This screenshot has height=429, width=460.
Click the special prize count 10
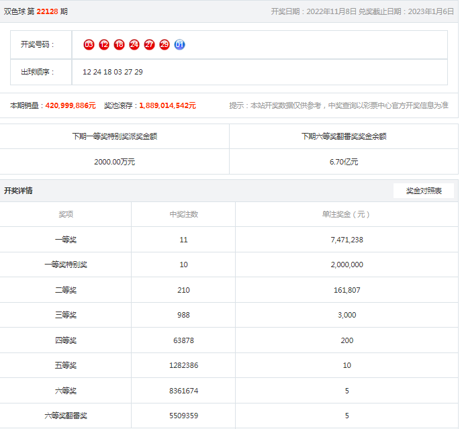183,265
